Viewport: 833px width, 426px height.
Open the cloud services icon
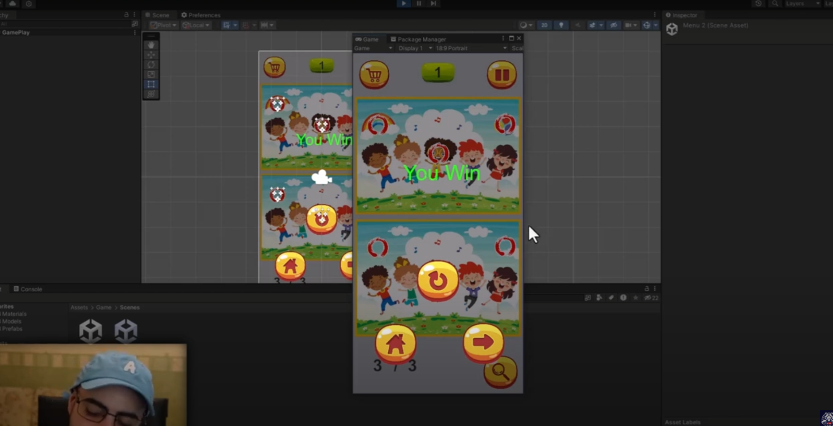coord(13,4)
